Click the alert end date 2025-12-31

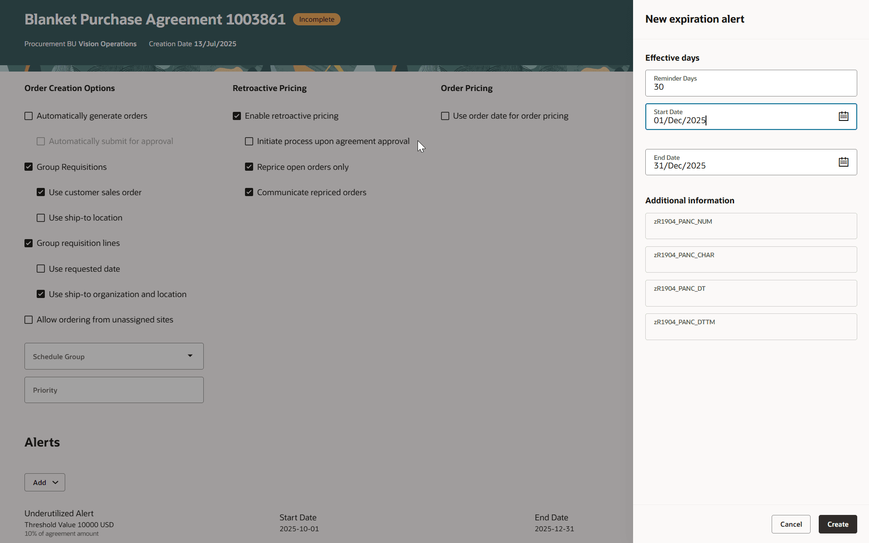click(554, 529)
